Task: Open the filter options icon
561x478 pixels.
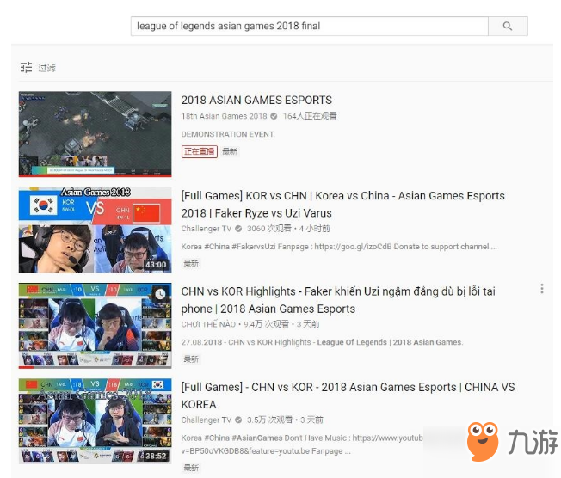Action: coord(26,67)
